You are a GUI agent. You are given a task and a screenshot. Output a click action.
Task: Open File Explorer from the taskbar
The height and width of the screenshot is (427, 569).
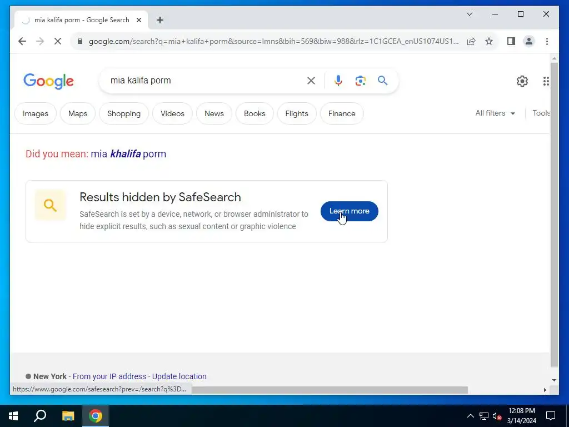68,416
